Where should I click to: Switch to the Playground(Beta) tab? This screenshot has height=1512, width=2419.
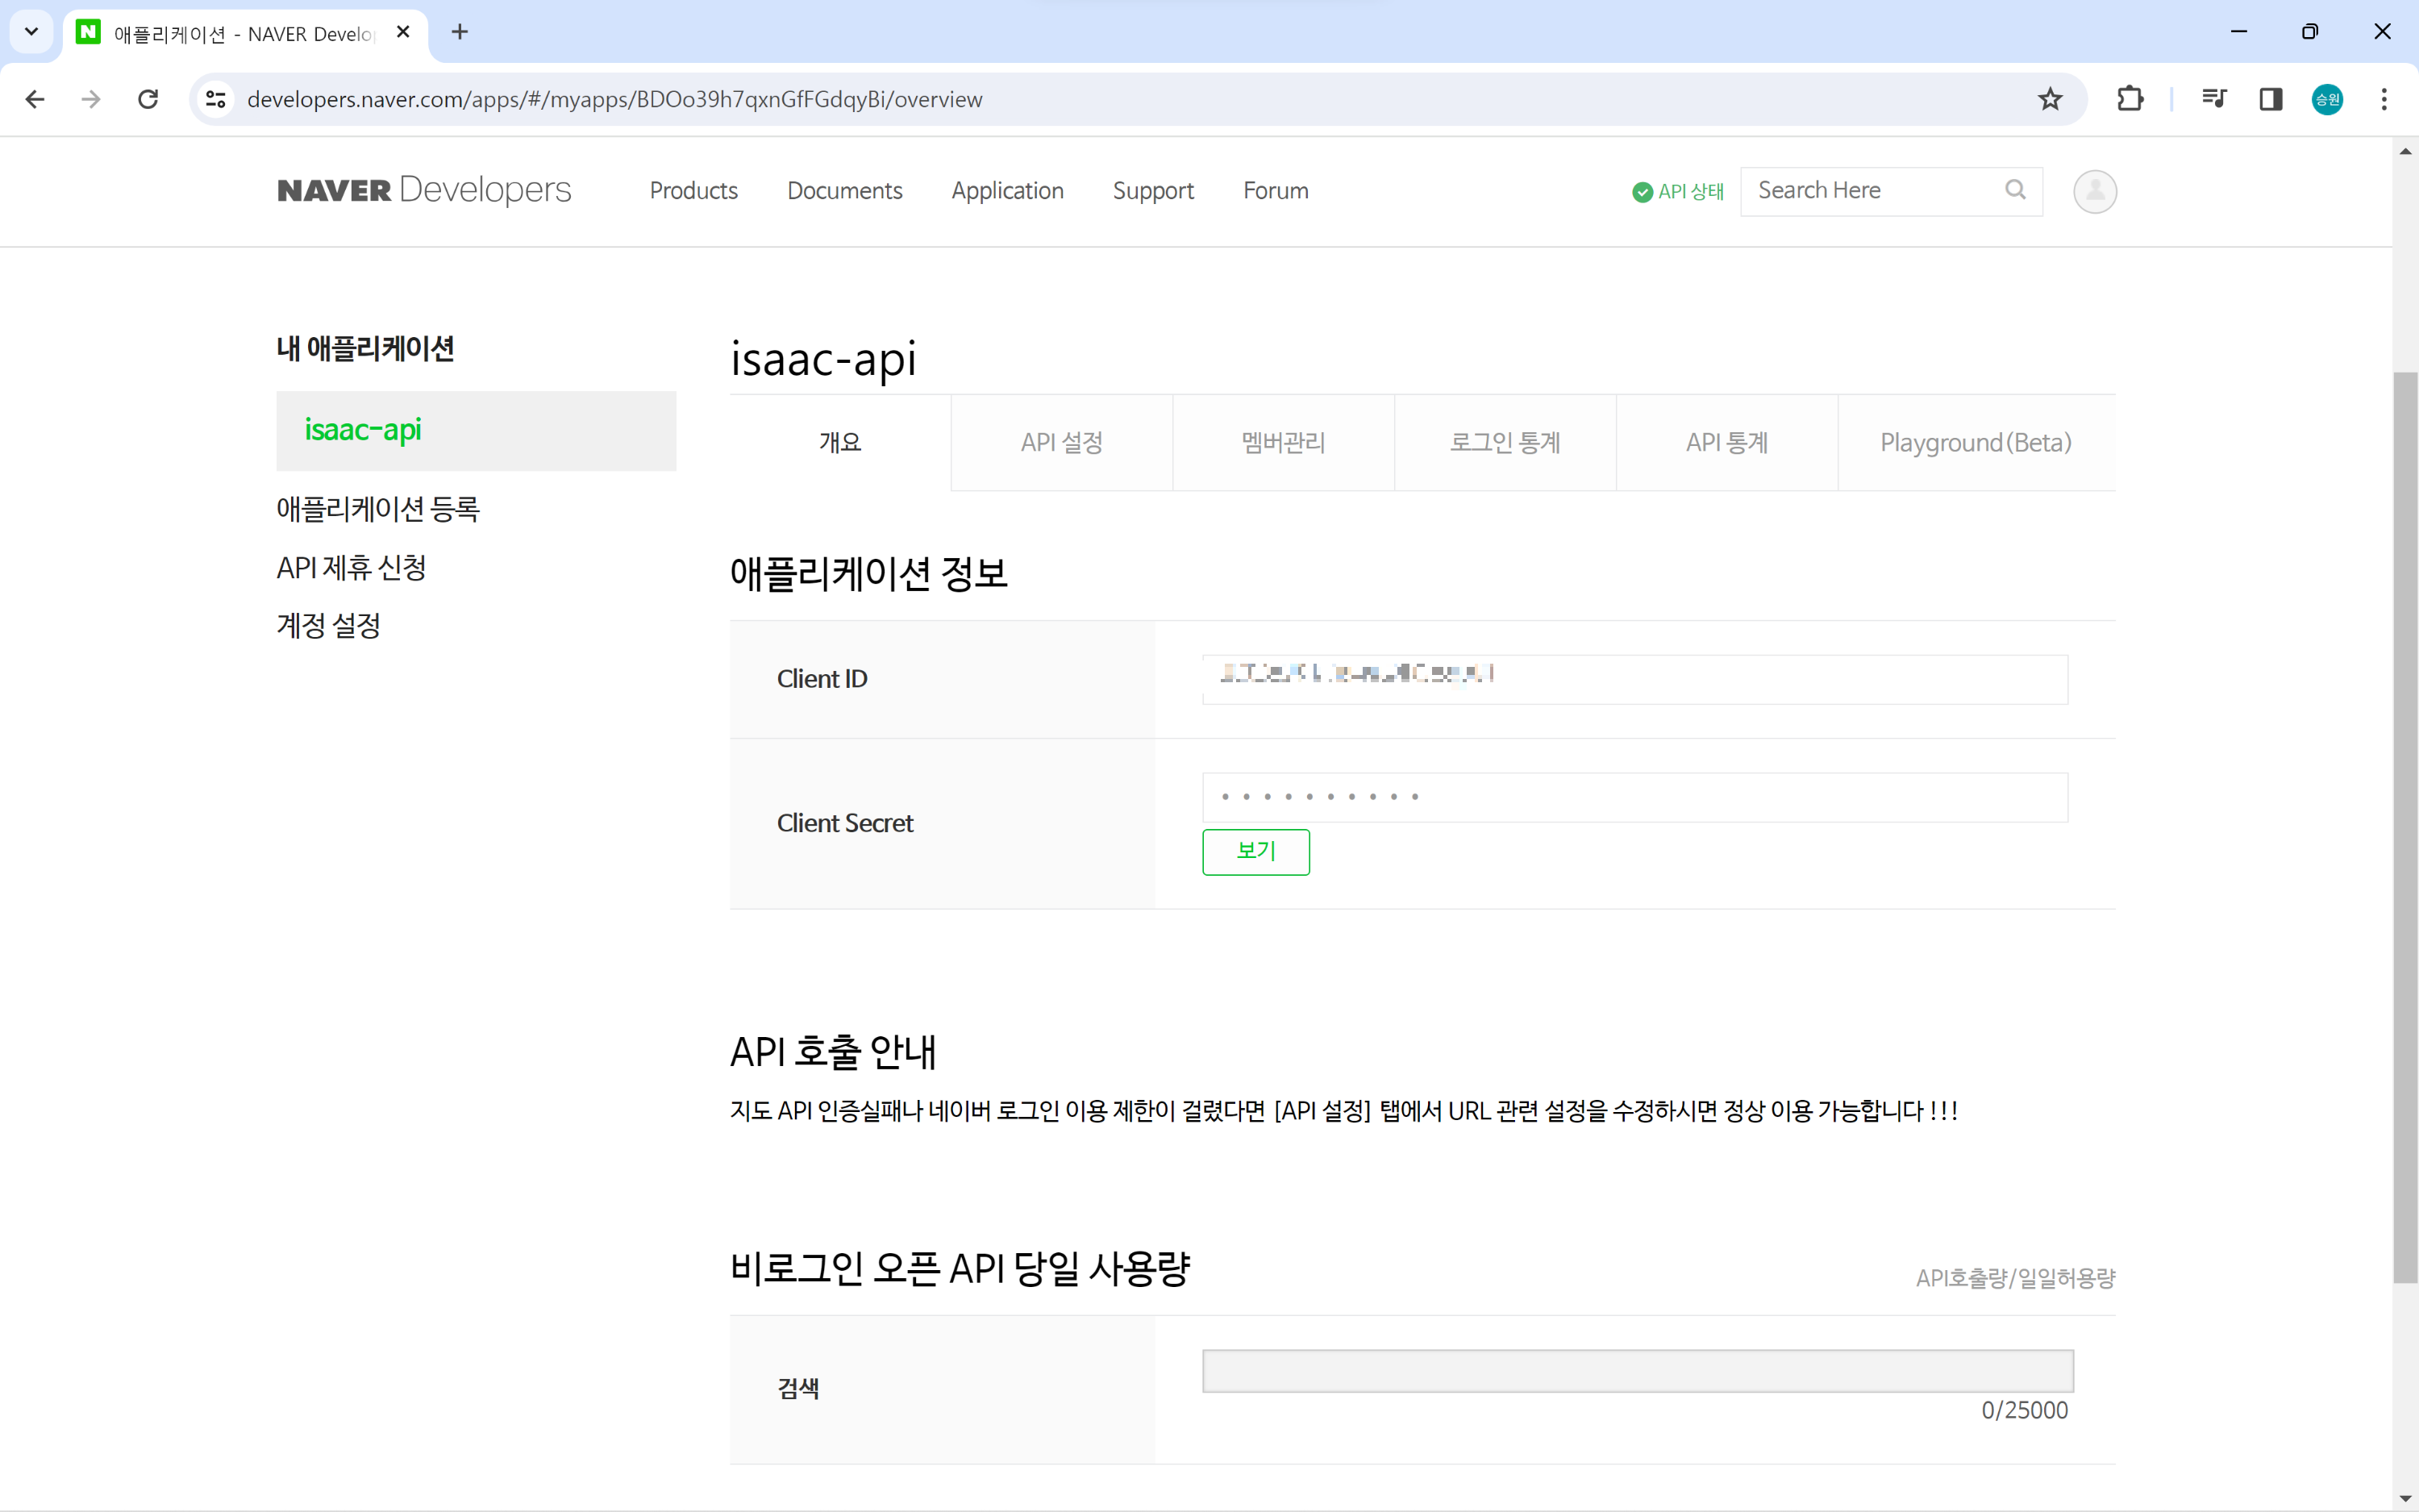1976,442
